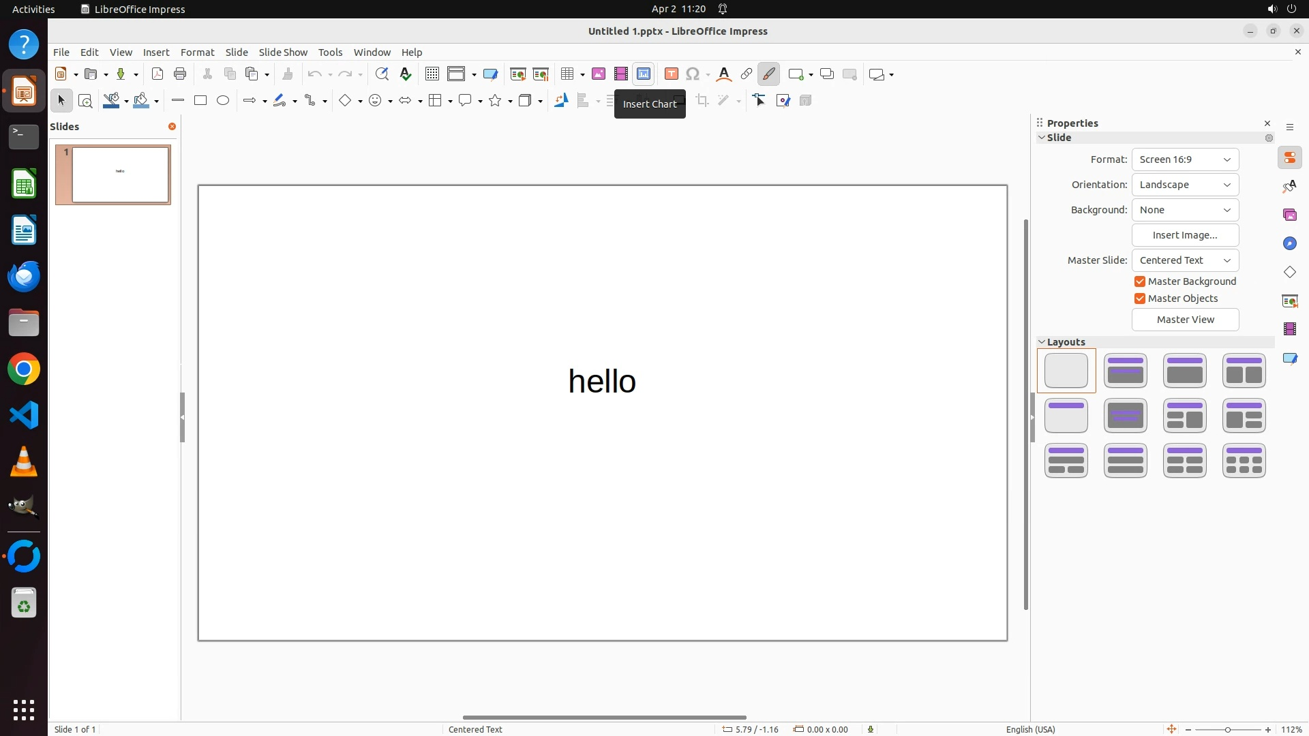Click the Insert Image... button
1309x736 pixels.
pos(1185,235)
